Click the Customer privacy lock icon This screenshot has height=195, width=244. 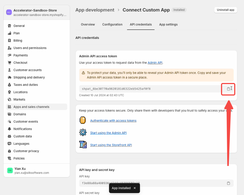10,151
